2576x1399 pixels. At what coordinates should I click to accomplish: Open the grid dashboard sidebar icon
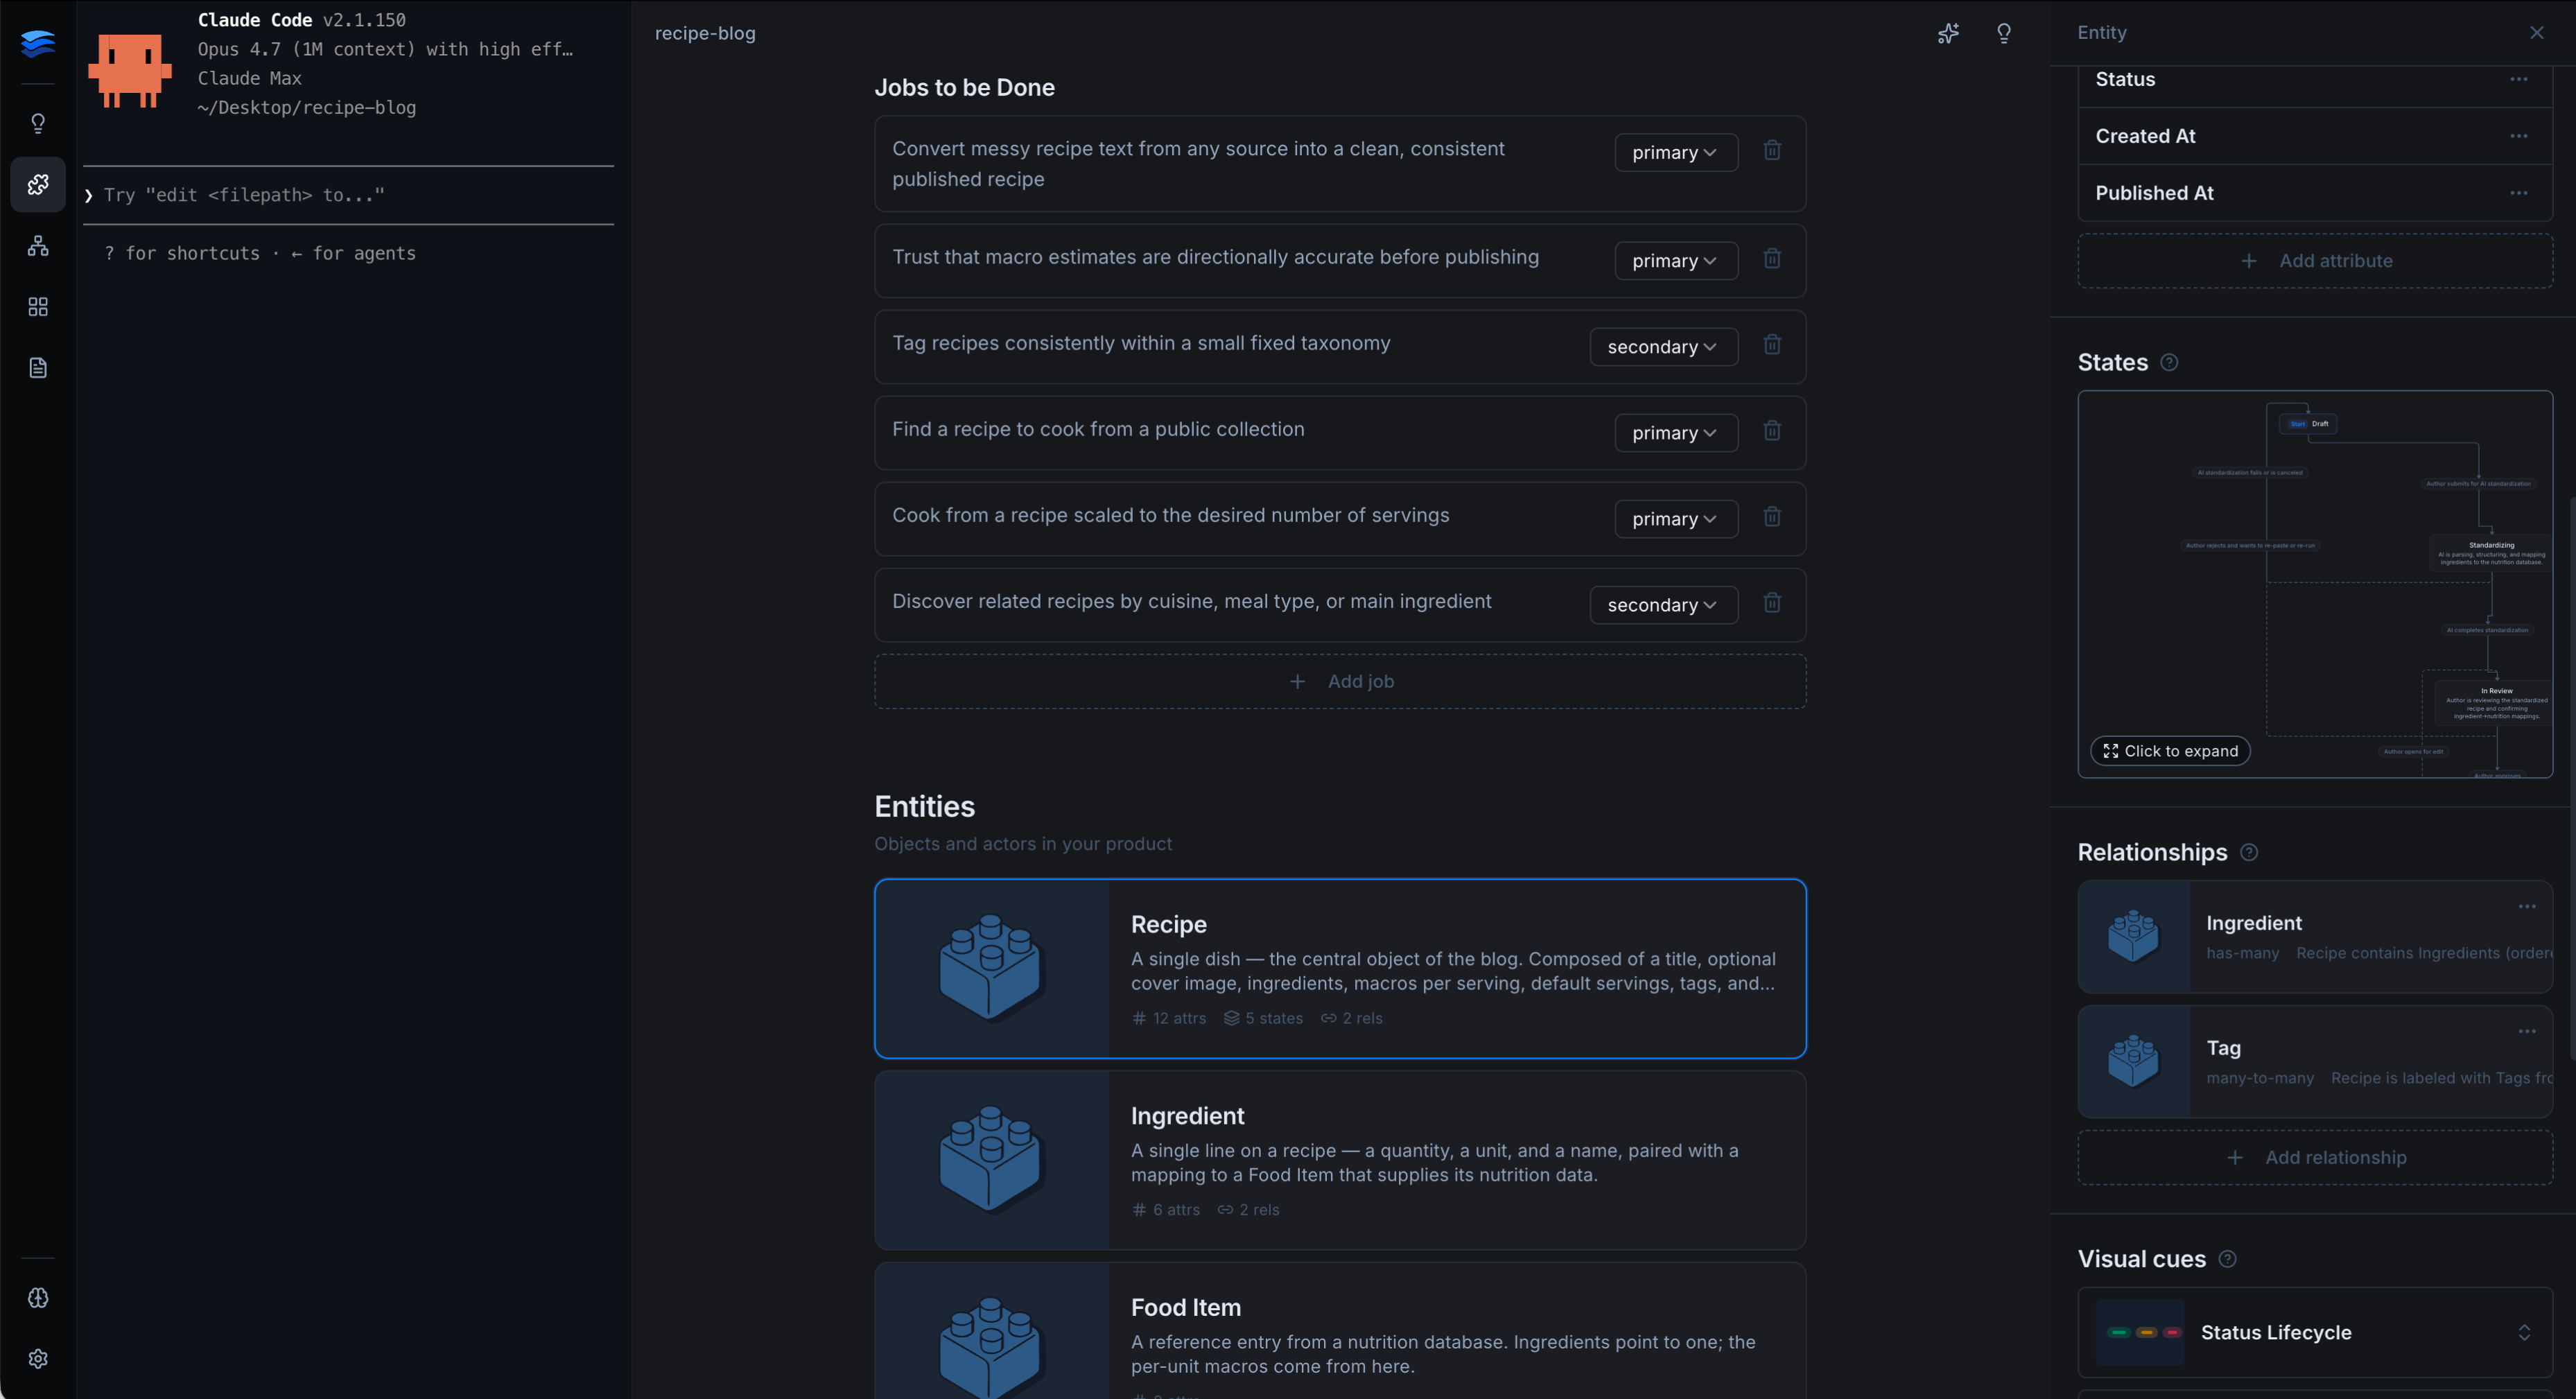tap(38, 307)
